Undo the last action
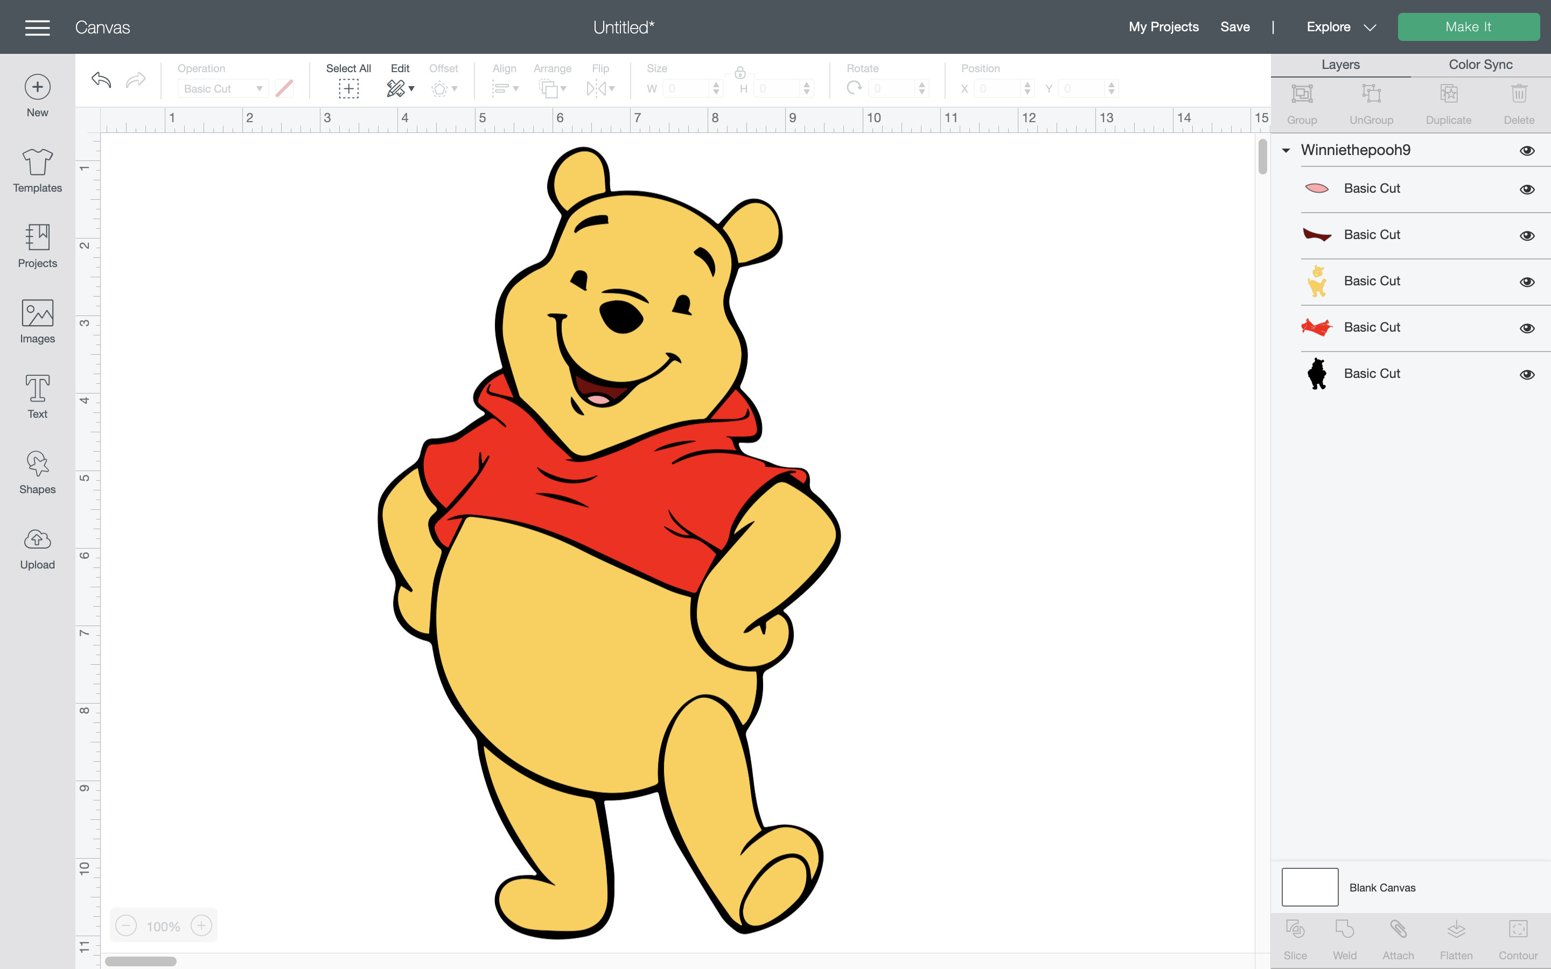The height and width of the screenshot is (969, 1551). click(101, 80)
